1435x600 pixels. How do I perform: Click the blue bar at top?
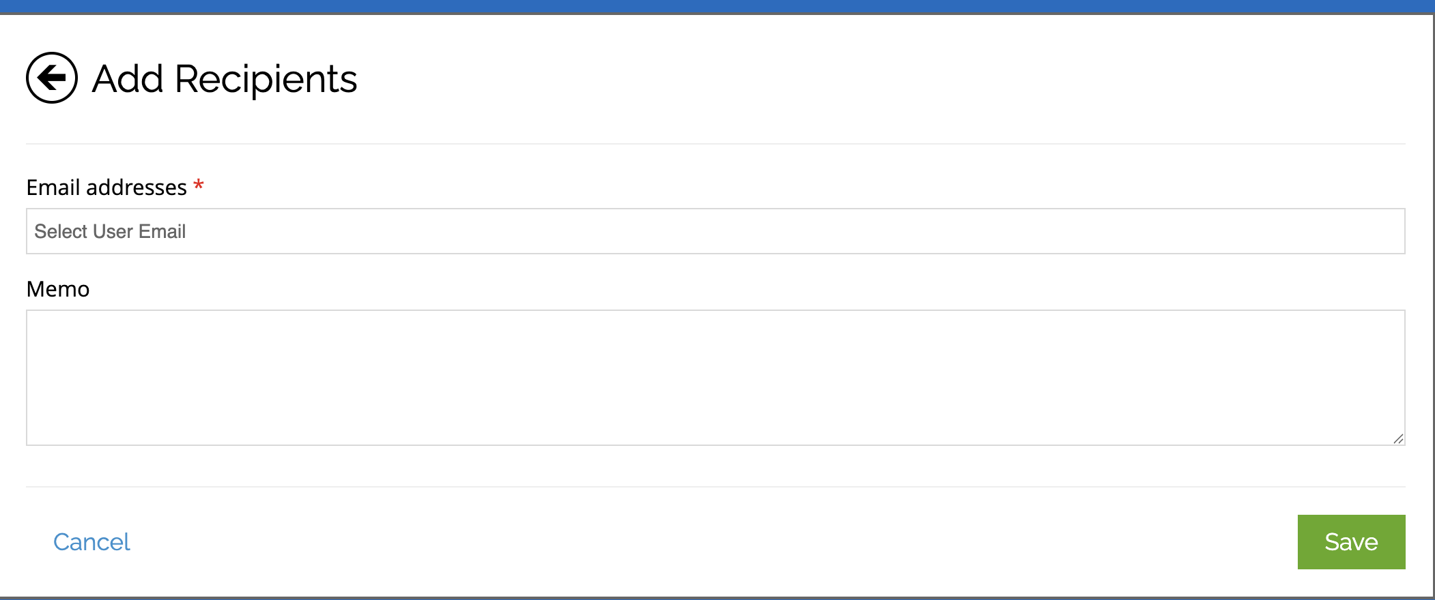tap(717, 6)
